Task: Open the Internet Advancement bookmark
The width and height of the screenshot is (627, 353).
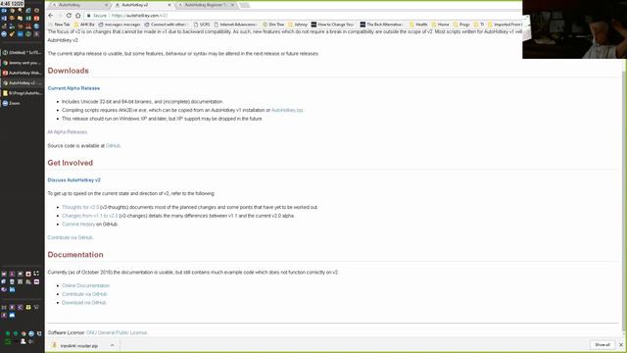Action: [235, 25]
